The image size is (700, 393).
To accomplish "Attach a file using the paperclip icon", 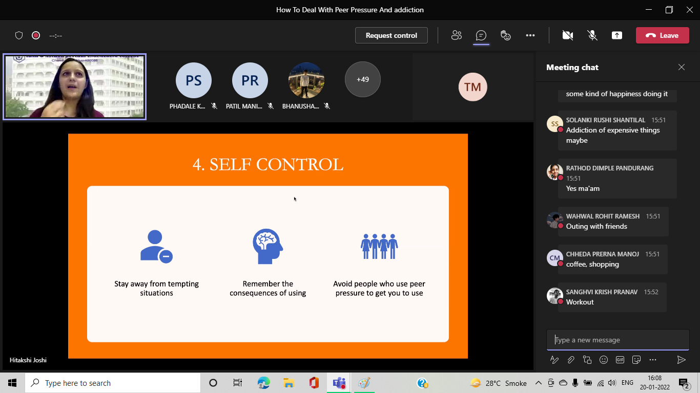I will [x=571, y=360].
